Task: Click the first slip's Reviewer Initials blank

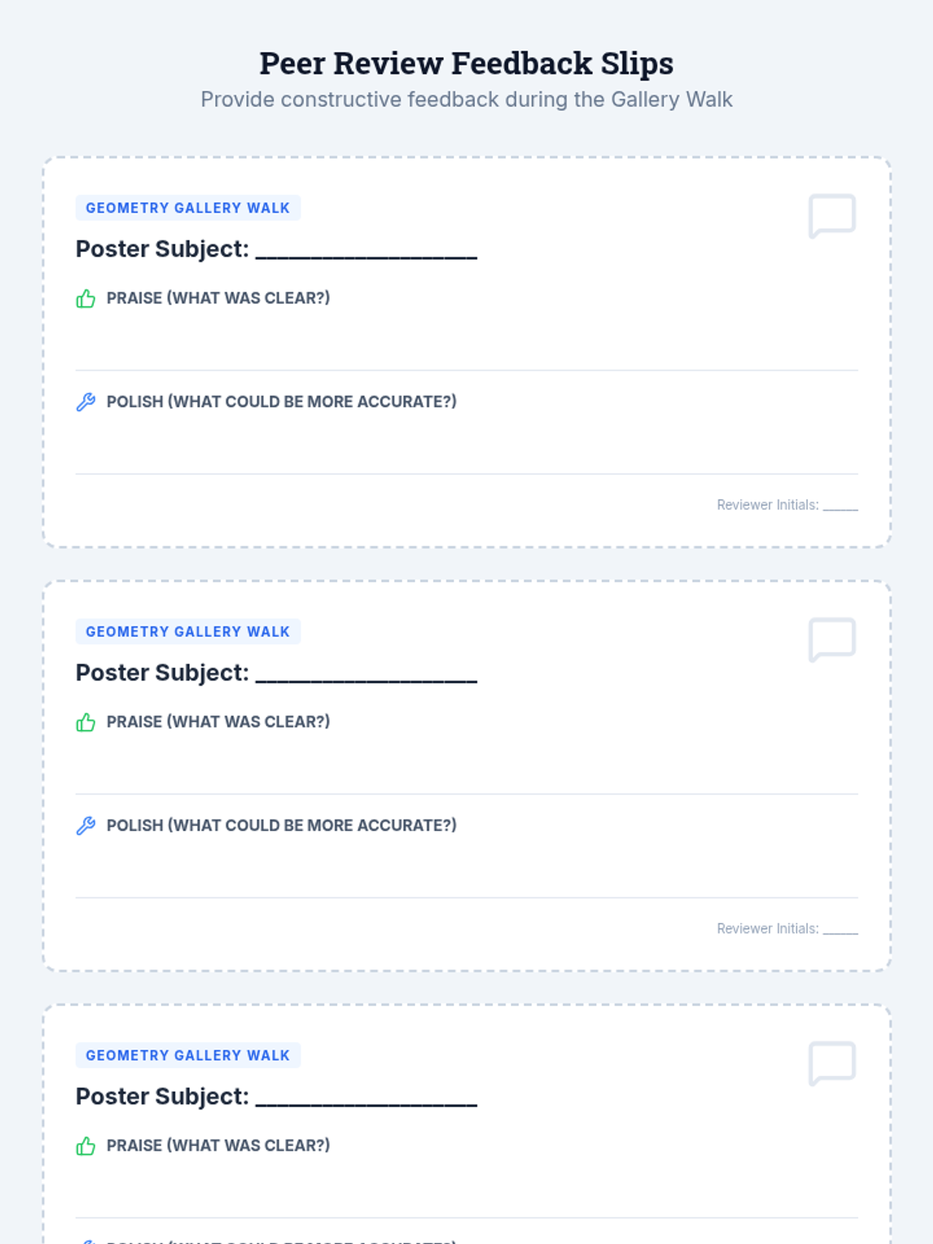Action: point(840,505)
